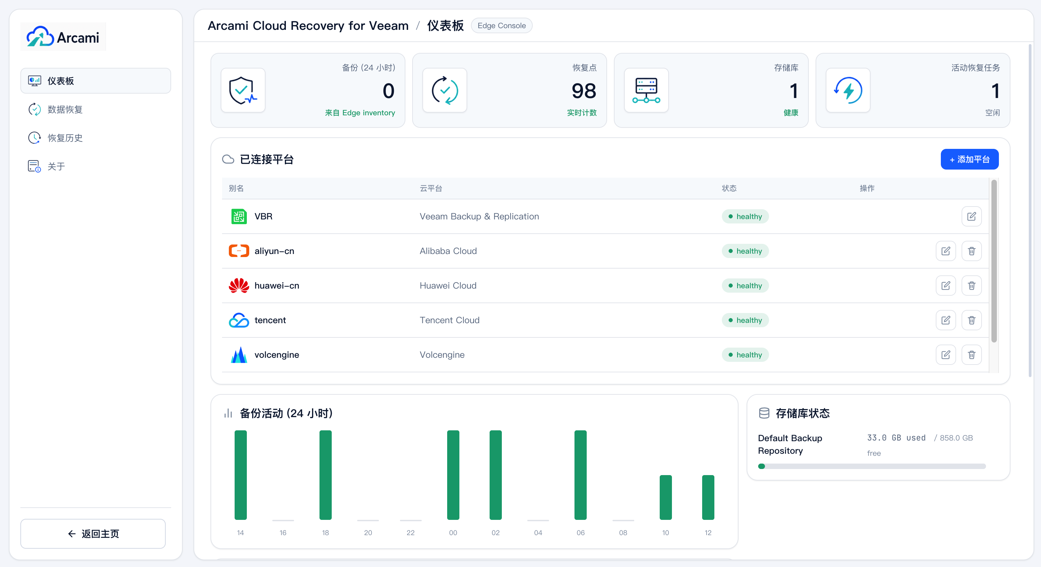Image resolution: width=1041 pixels, height=567 pixels.
Task: Edit the volcengine platform entry
Action: 946,355
